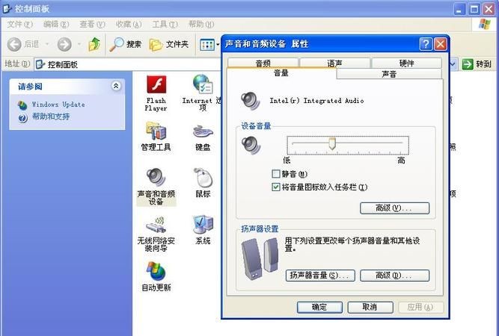Click the 取消 button
This screenshot has width=499, height=336.
(x=370, y=307)
